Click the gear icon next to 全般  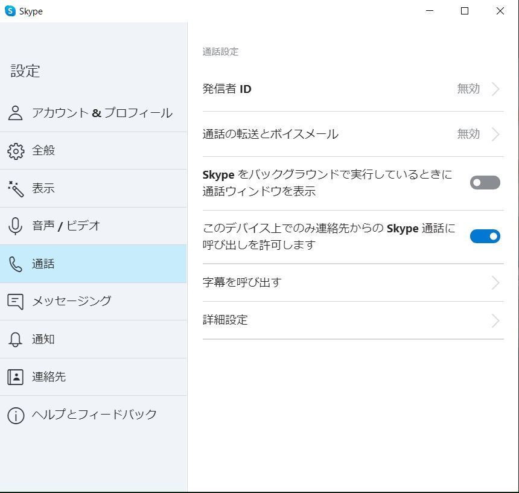(x=16, y=151)
